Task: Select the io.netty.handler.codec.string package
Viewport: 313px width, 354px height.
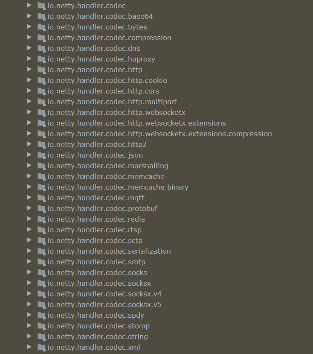Action: 98,336
